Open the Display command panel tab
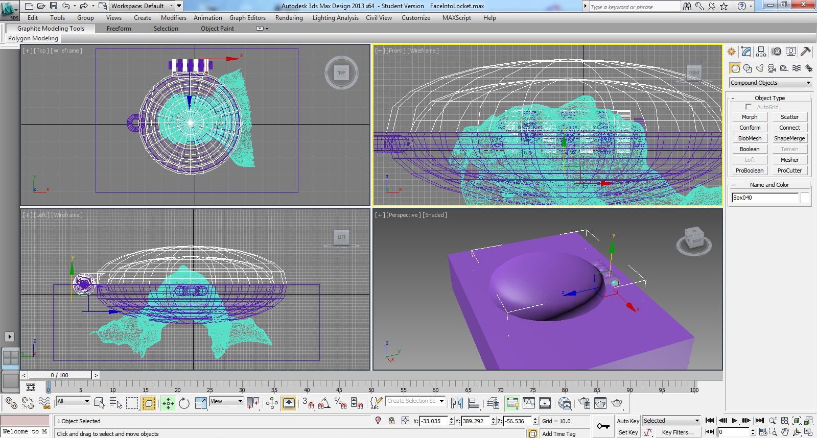 pos(791,51)
